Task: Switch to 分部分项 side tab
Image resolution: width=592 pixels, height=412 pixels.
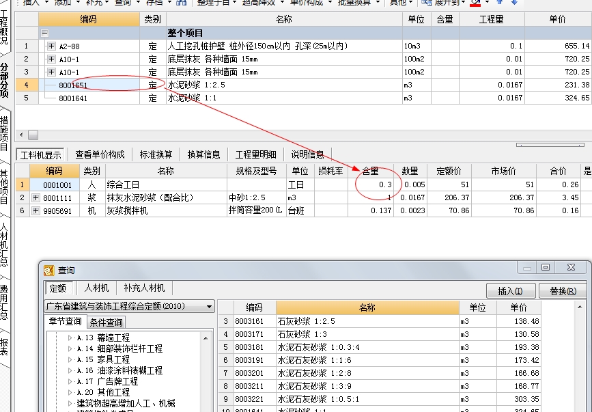Action: pos(4,80)
